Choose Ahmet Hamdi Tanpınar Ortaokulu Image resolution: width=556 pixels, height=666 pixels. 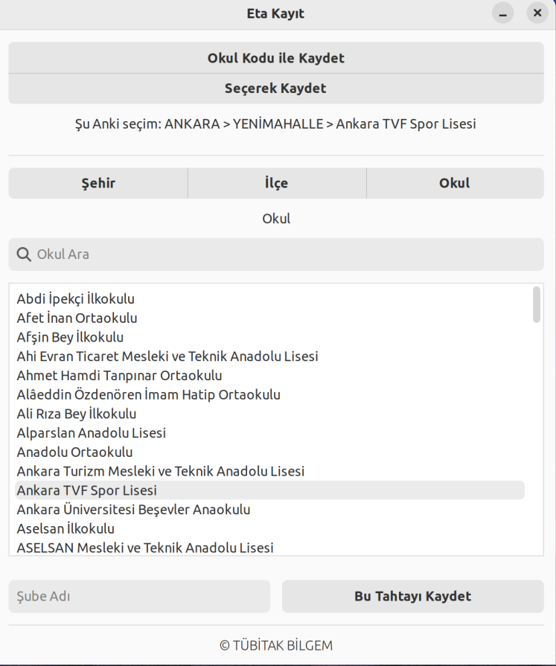pos(119,376)
